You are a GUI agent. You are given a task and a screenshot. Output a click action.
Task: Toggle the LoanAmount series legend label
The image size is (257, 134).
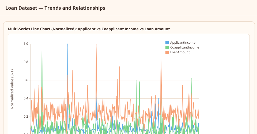(180, 52)
